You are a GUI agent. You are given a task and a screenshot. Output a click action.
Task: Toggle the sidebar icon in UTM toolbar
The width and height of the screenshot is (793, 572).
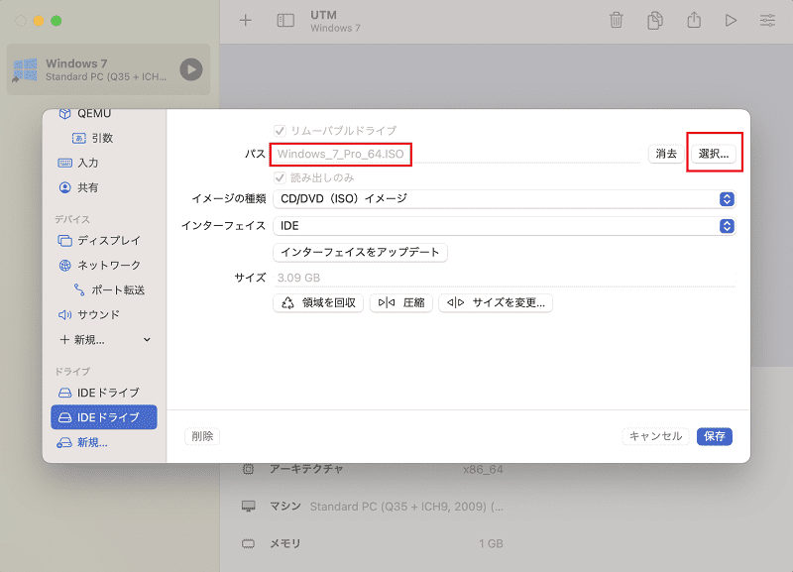click(x=285, y=21)
